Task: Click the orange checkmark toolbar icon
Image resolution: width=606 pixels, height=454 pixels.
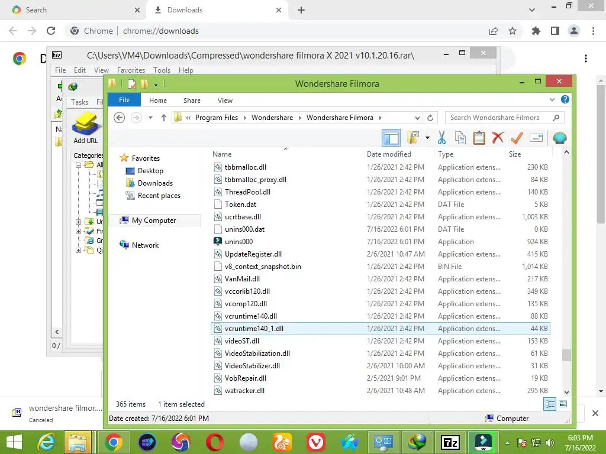Action: point(517,138)
